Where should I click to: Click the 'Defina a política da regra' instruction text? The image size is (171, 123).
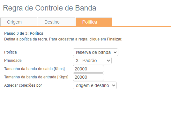click(26, 39)
